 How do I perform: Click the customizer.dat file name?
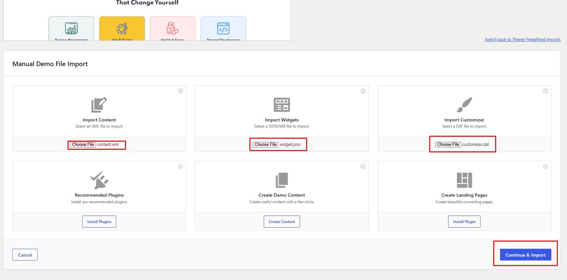(476, 145)
